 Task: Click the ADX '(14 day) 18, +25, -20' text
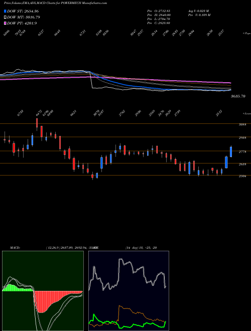click(141, 248)
